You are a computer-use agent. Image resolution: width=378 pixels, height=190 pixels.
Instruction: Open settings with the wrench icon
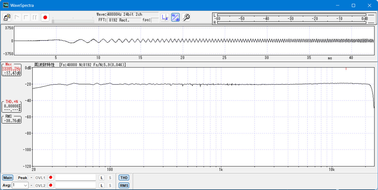tap(186, 17)
